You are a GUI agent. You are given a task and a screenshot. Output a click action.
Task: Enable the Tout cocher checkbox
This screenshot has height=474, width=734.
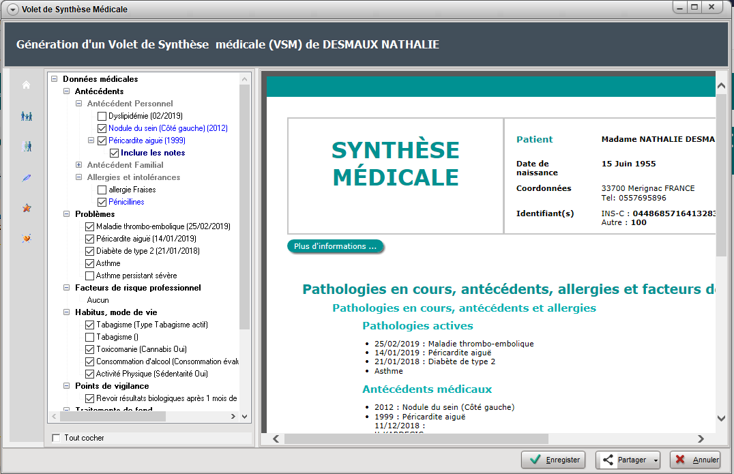tap(56, 438)
